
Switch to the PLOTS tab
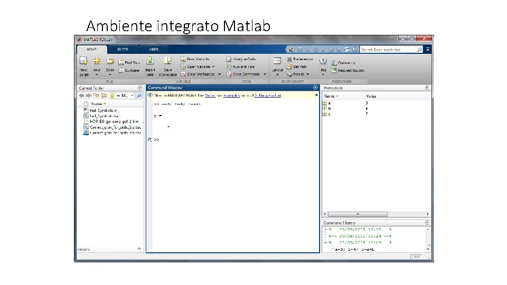[123, 50]
